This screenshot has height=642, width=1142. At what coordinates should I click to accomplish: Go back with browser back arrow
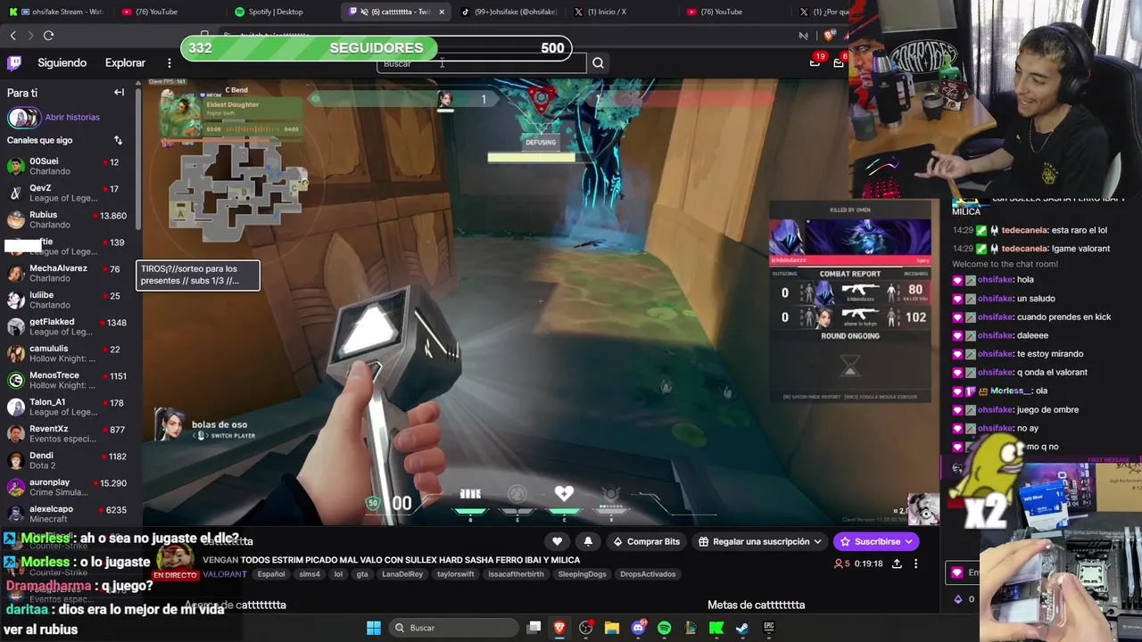pos(12,35)
